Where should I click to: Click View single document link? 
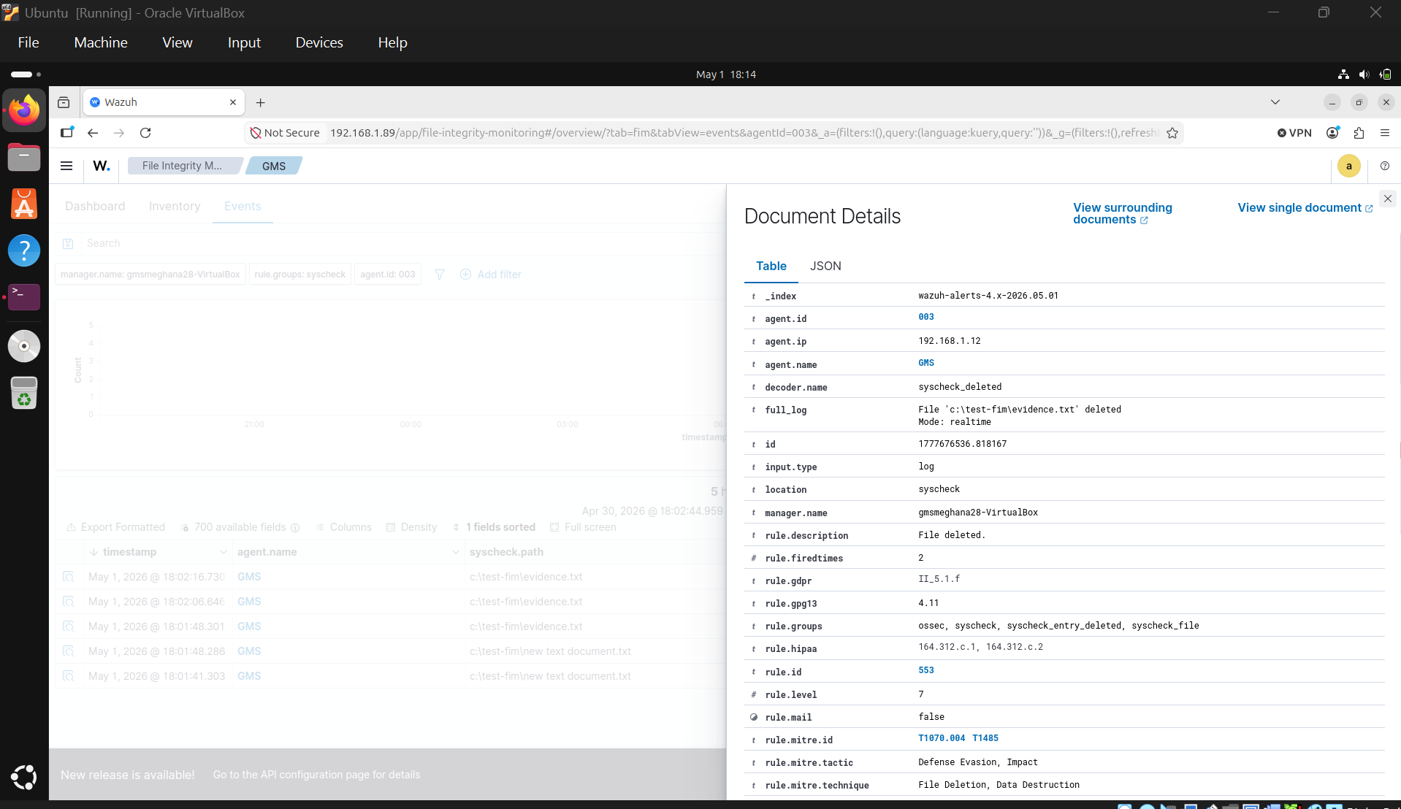pyautogui.click(x=1305, y=208)
